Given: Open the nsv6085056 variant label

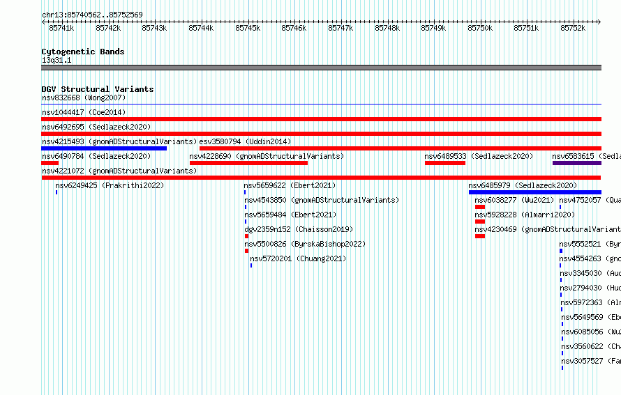Looking at the screenshot, I should tap(591, 332).
